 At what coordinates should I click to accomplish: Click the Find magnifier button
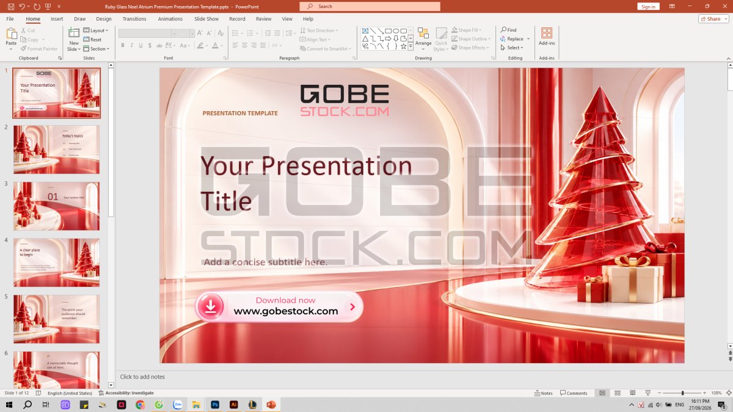[x=508, y=30]
